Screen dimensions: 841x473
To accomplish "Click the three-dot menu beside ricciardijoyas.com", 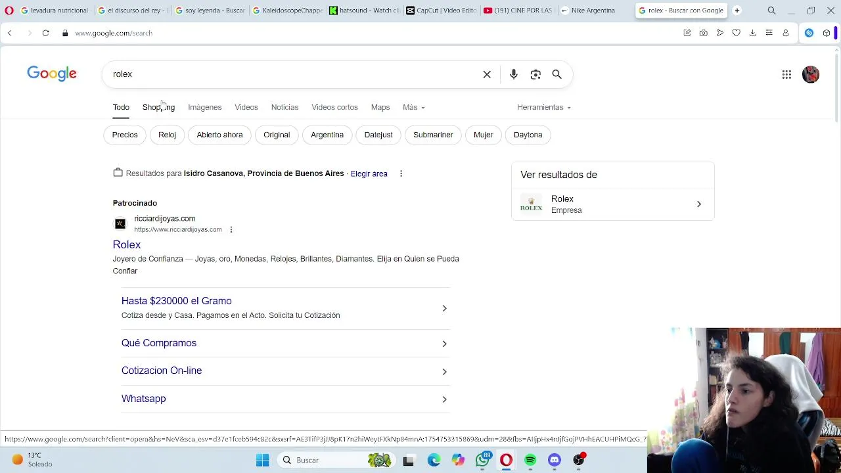I will (231, 229).
